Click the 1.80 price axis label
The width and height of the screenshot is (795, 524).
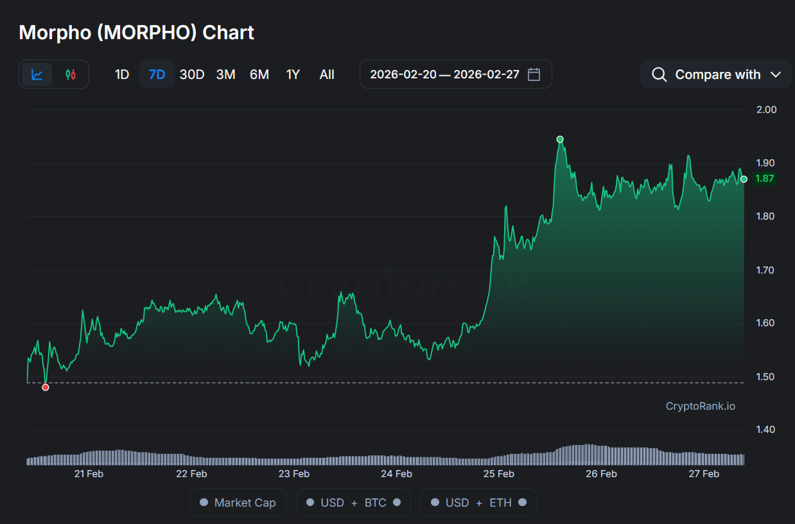point(766,216)
